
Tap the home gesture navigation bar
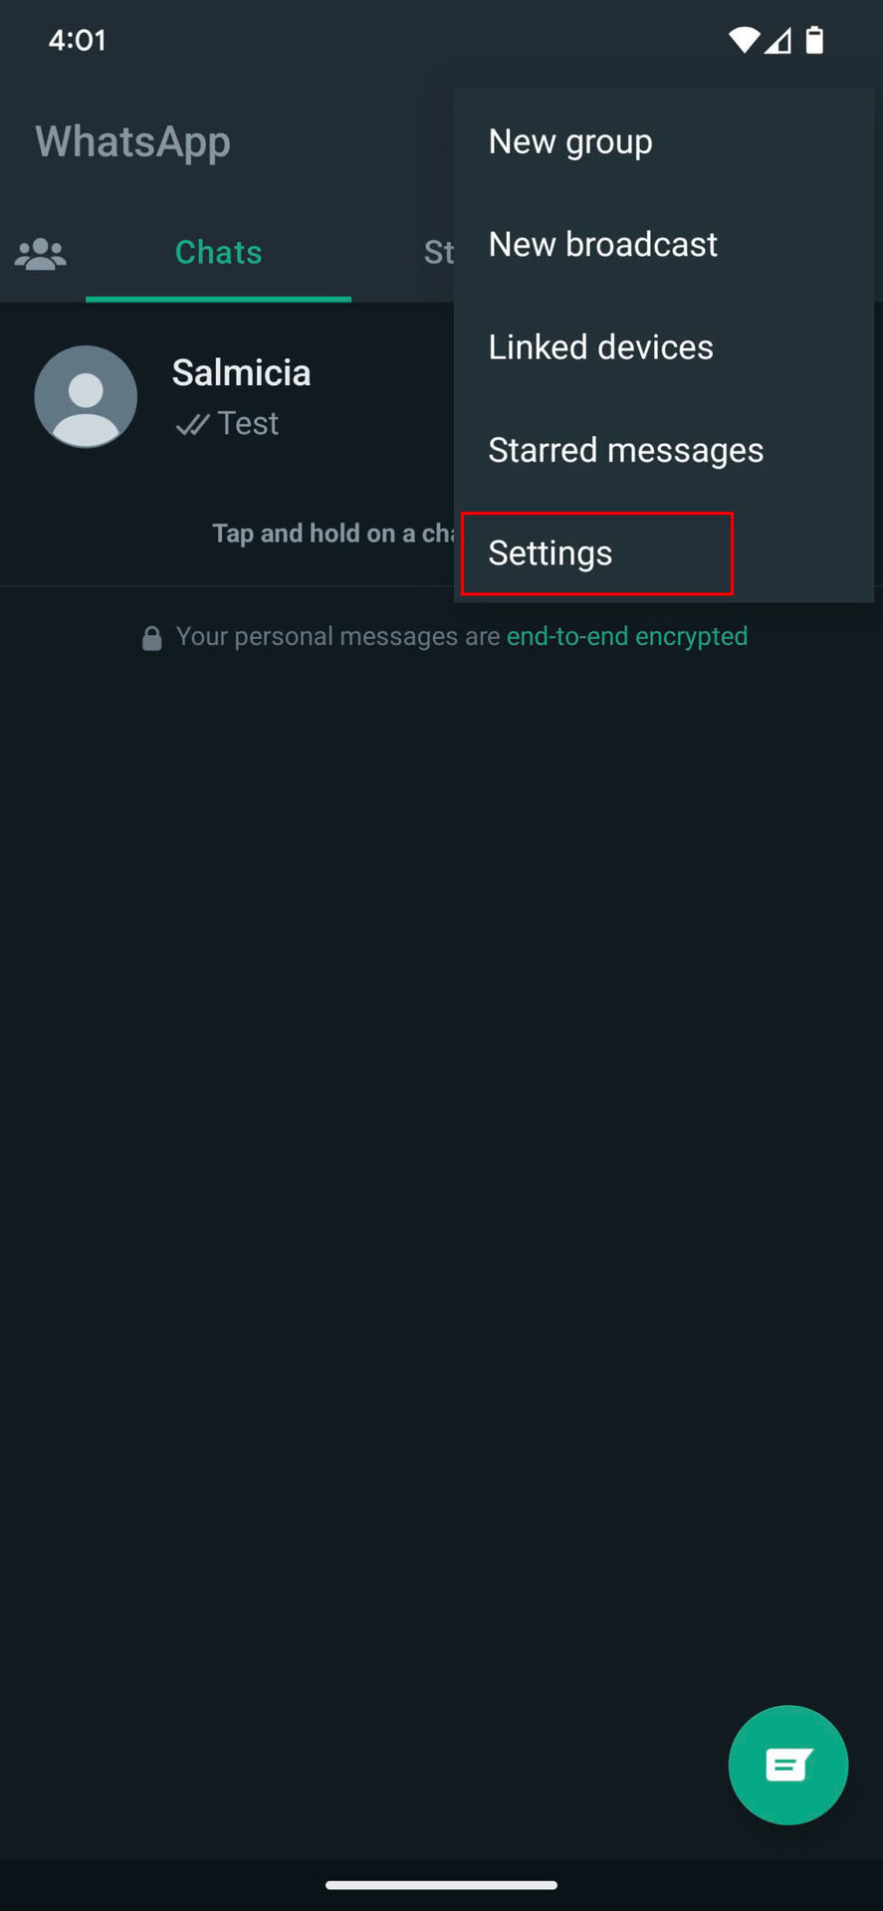click(441, 1884)
